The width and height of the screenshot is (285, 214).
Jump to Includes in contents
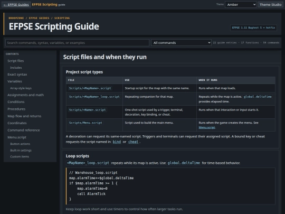coord(16,68)
